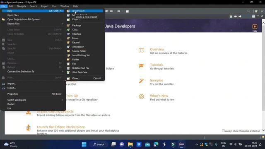Click the JUnit Test Case icon
265x149 pixels.
(68, 72)
